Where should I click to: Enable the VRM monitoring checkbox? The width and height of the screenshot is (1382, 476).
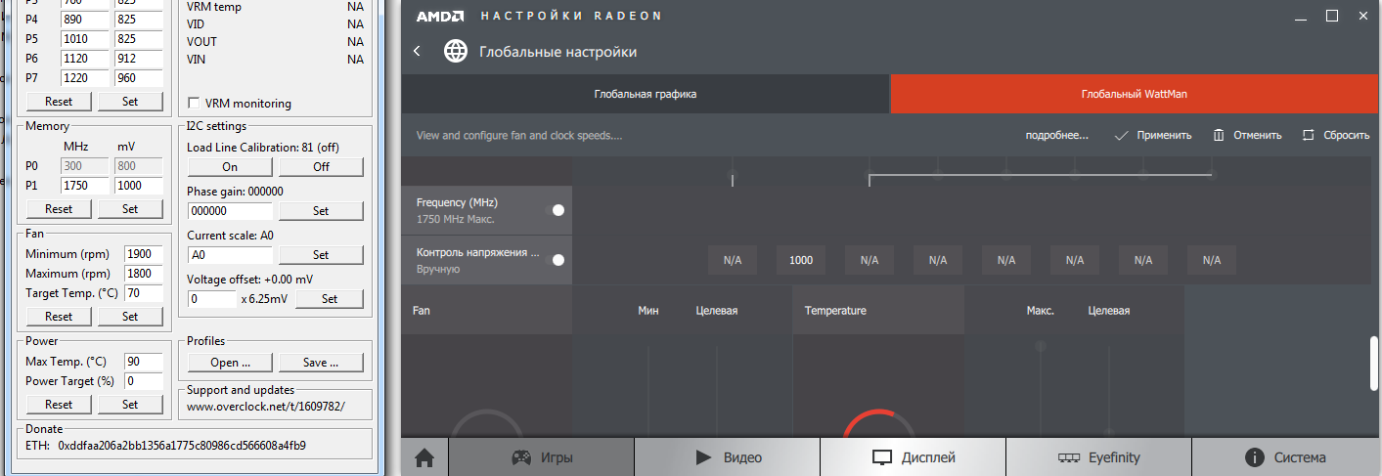click(194, 103)
